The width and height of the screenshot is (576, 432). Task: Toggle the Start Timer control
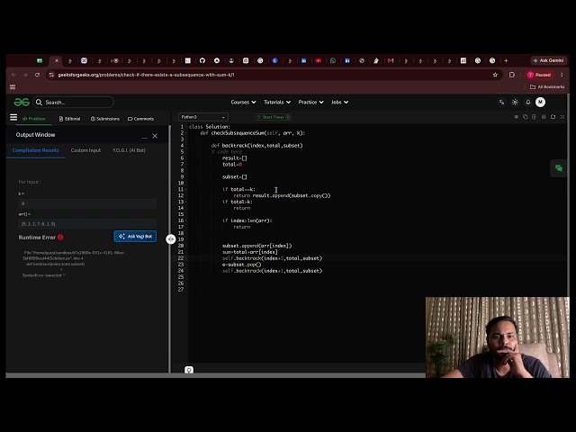tap(274, 117)
